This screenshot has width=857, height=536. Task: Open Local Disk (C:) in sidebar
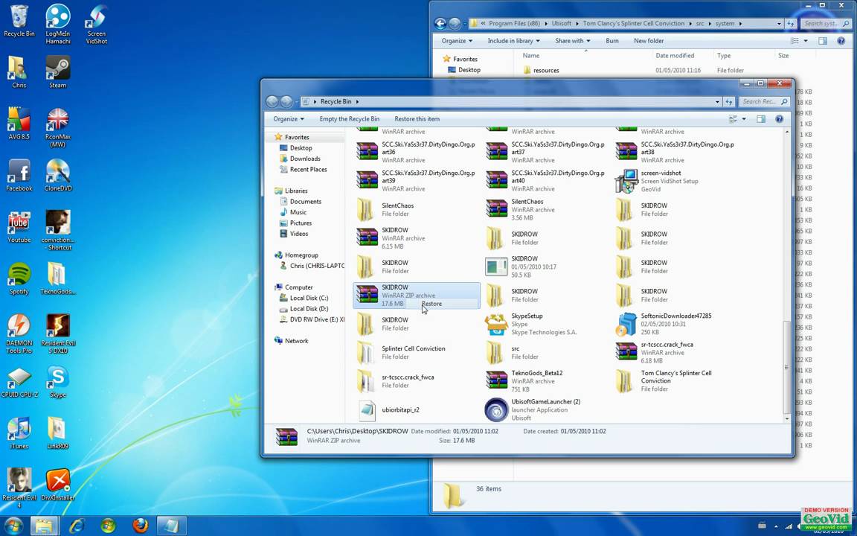coord(308,298)
